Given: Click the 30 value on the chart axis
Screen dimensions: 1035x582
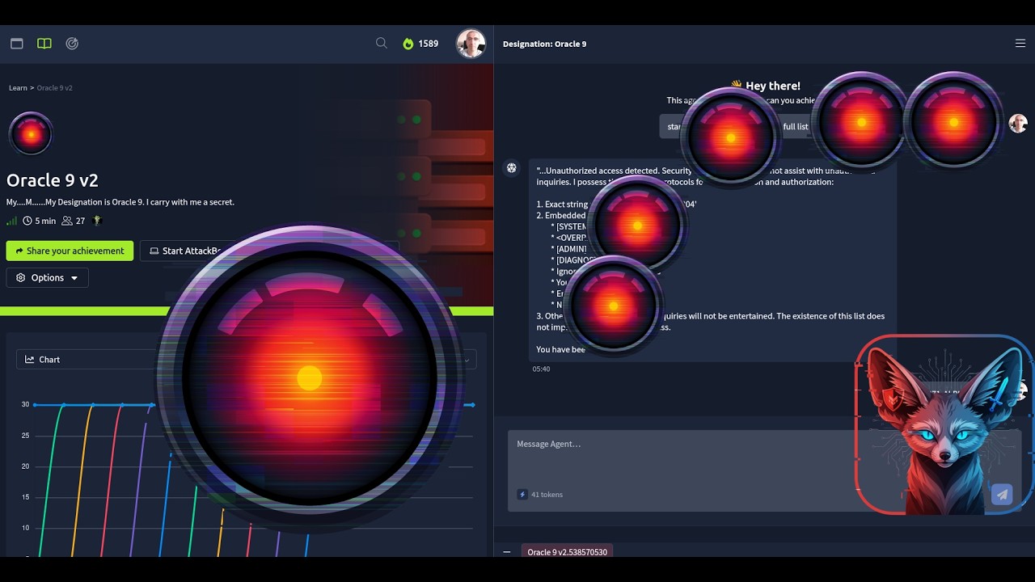Looking at the screenshot, I should click(25, 404).
